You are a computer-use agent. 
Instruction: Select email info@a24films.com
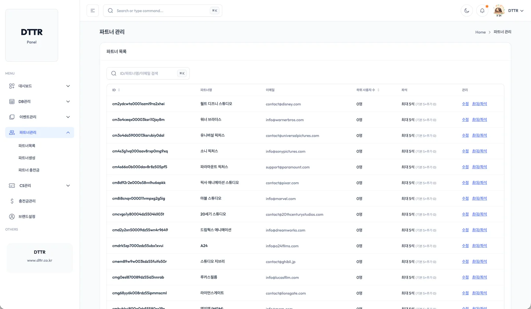[282, 246]
